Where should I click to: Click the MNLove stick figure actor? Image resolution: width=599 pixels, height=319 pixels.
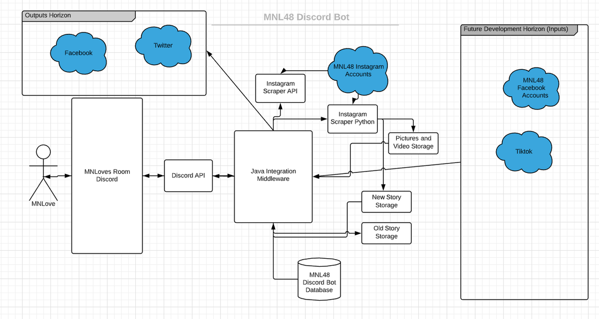click(43, 172)
